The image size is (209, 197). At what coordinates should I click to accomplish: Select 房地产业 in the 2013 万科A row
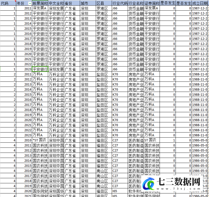point(136,84)
